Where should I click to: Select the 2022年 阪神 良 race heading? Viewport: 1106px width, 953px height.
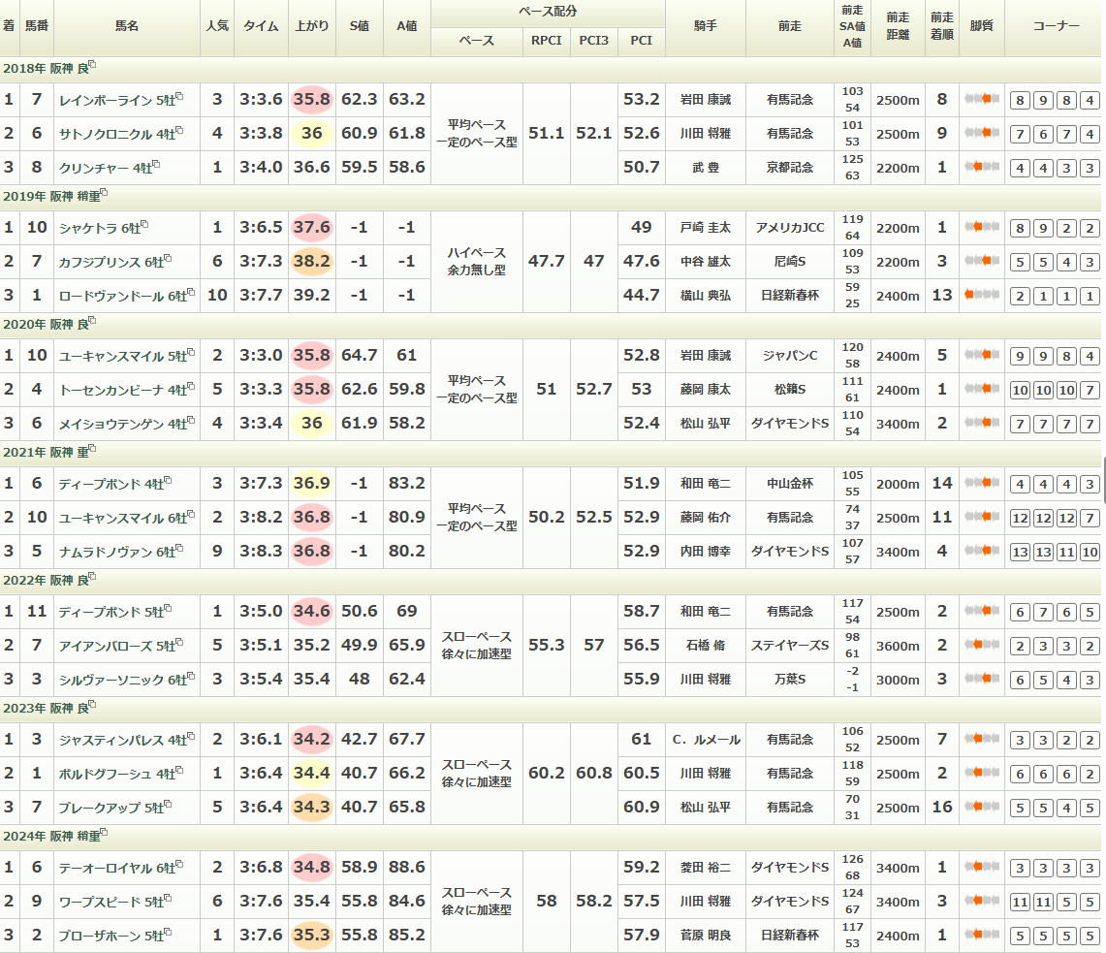click(x=45, y=580)
